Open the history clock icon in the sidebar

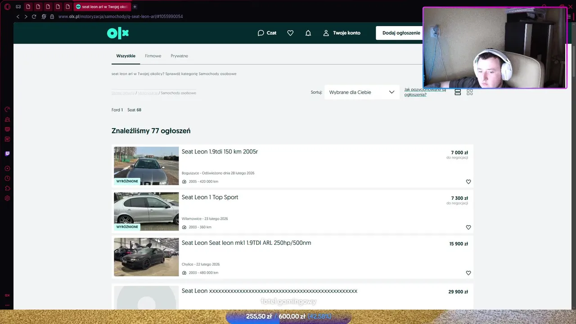[7, 178]
